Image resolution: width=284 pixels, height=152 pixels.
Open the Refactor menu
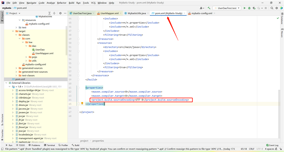pos(62,3)
